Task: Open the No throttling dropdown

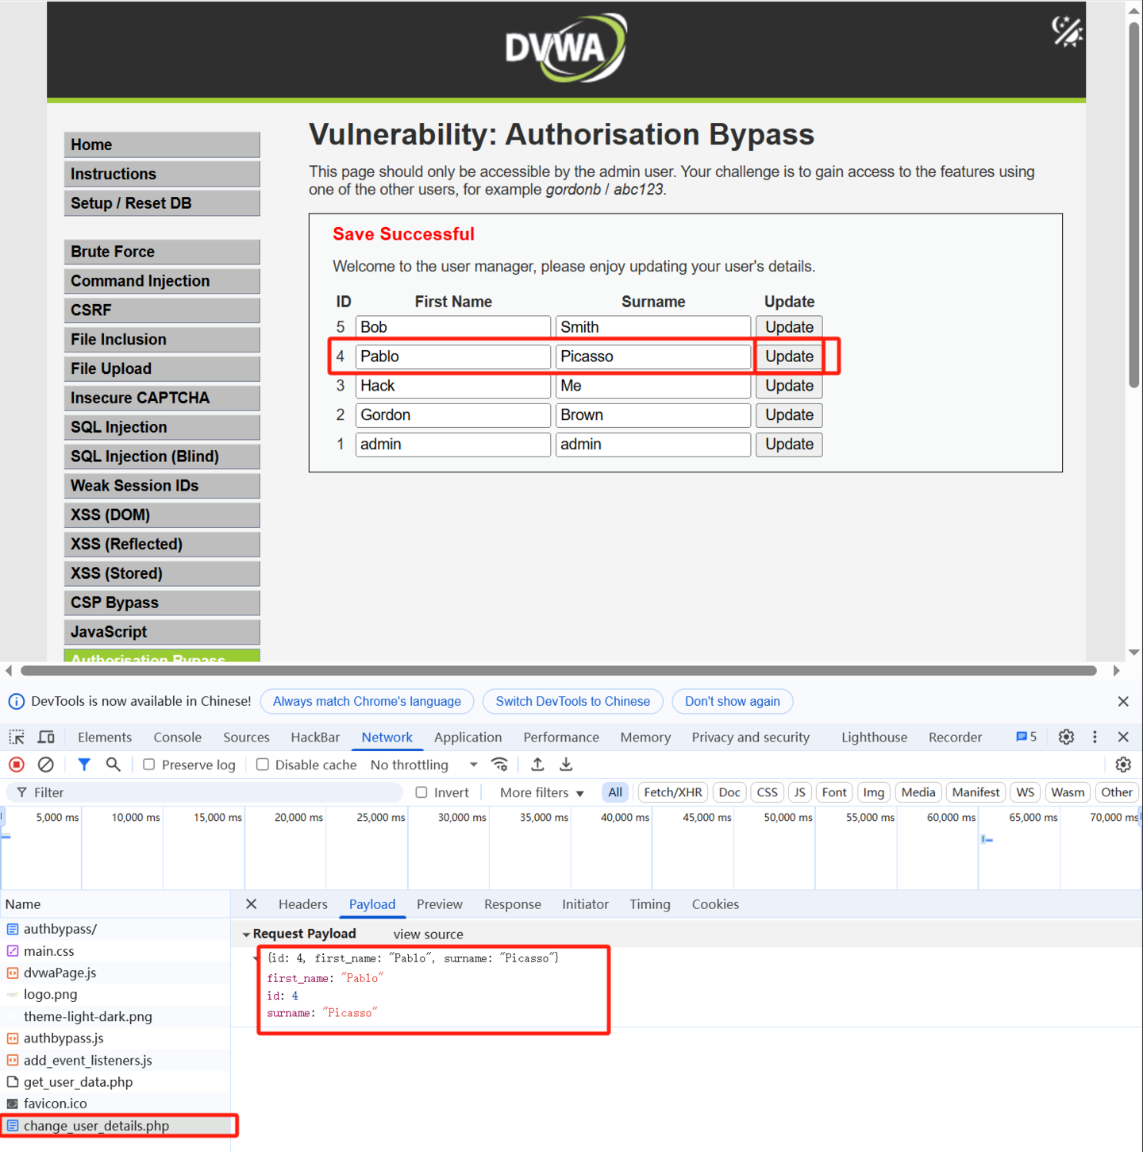Action: [x=424, y=765]
